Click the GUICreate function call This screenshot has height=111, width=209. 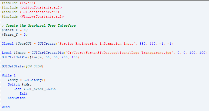46,44
